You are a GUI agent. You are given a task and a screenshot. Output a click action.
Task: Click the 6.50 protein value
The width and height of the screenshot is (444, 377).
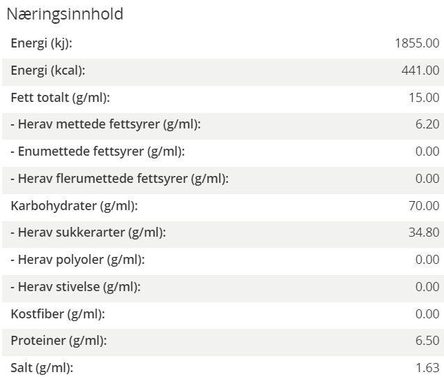pos(427,341)
